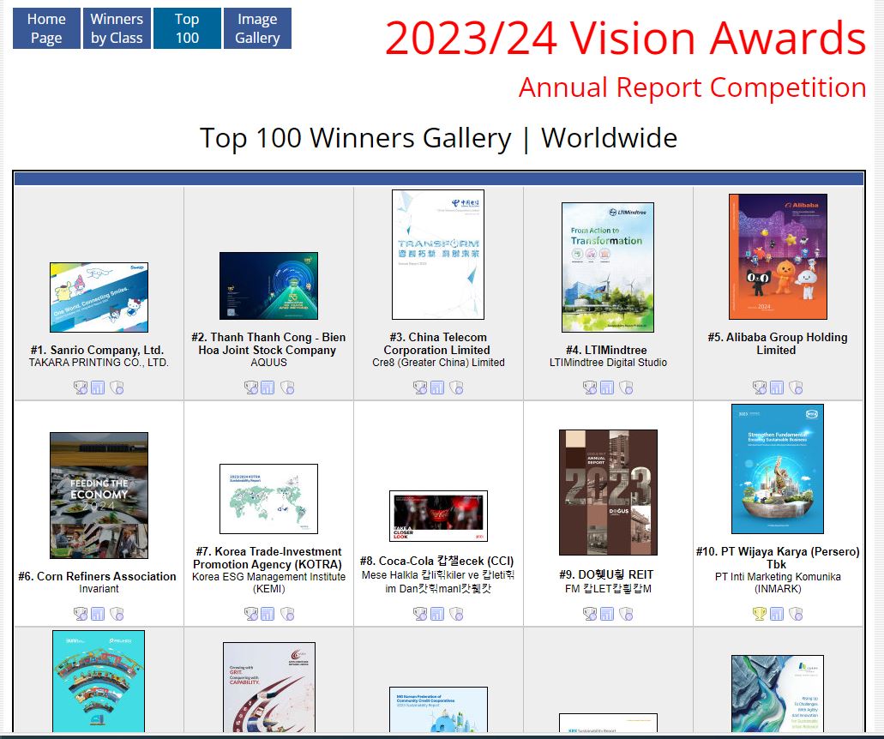Viewport: 884px width, 739px height.
Task: Click trophy icon under LTIMindtree entry
Action: pyautogui.click(x=590, y=388)
